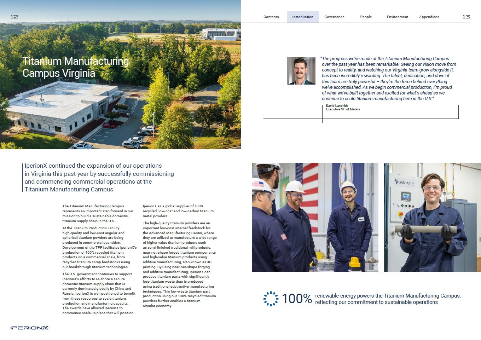This screenshot has height=340, width=481.
Task: Click the dotted circle renewable energy icon
Action: [x=271, y=299]
